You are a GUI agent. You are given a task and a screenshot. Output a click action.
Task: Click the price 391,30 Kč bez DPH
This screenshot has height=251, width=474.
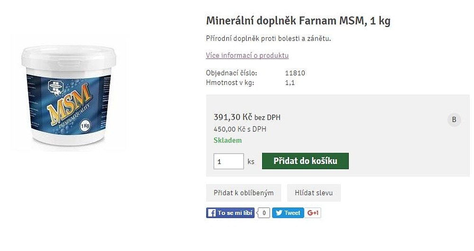click(x=247, y=117)
